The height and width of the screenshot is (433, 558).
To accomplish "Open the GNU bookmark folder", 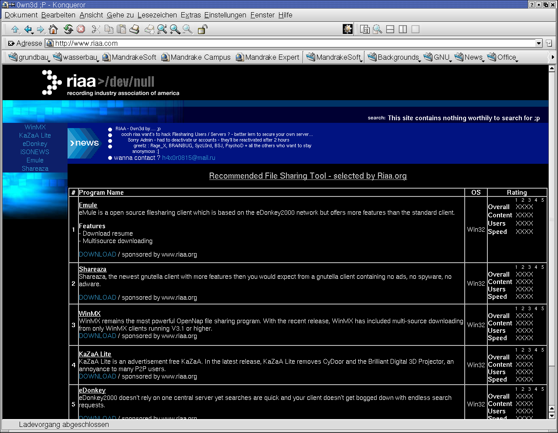I will point(437,57).
